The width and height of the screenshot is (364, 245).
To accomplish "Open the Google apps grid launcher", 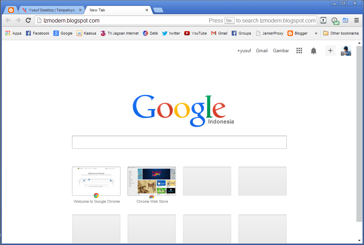I will click(299, 51).
